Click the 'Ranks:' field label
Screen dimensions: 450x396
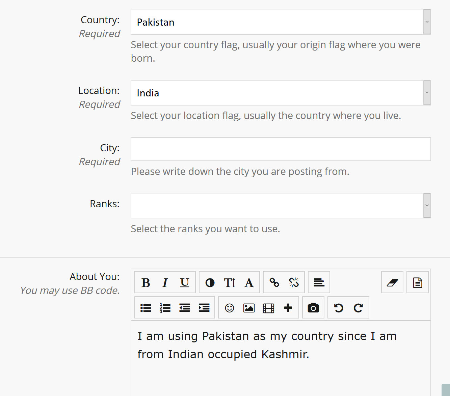(x=105, y=204)
